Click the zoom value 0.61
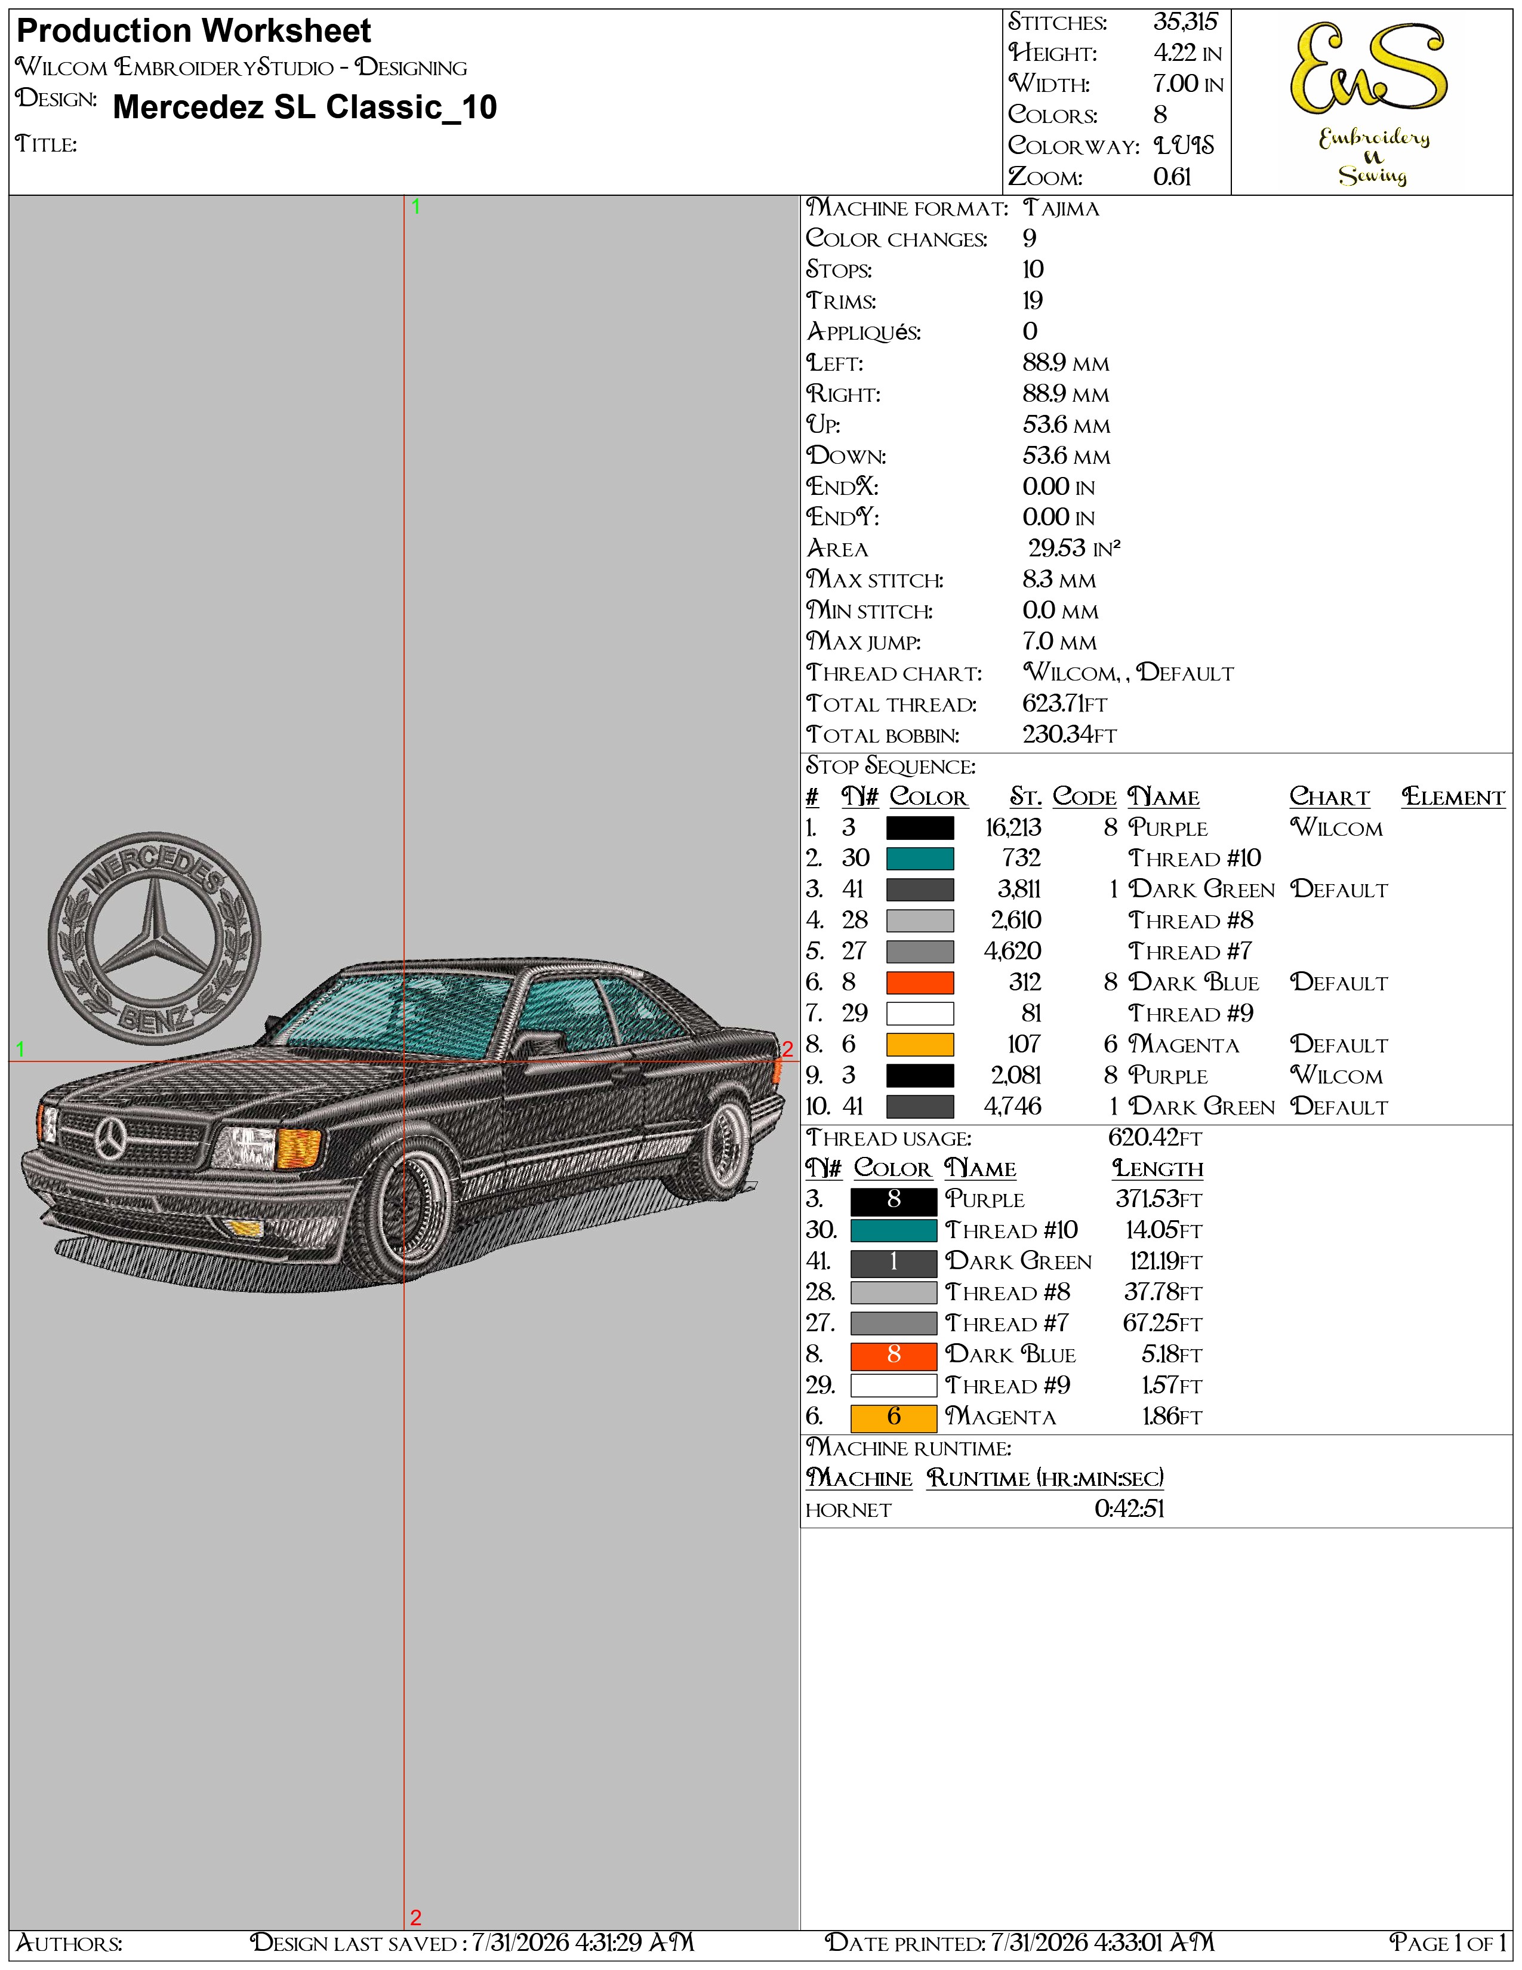The width and height of the screenshot is (1522, 1970). pos(1172,177)
